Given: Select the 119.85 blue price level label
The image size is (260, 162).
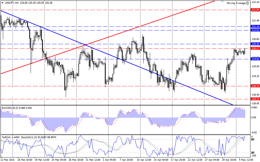Looking at the screenshot, I should click(x=255, y=59).
